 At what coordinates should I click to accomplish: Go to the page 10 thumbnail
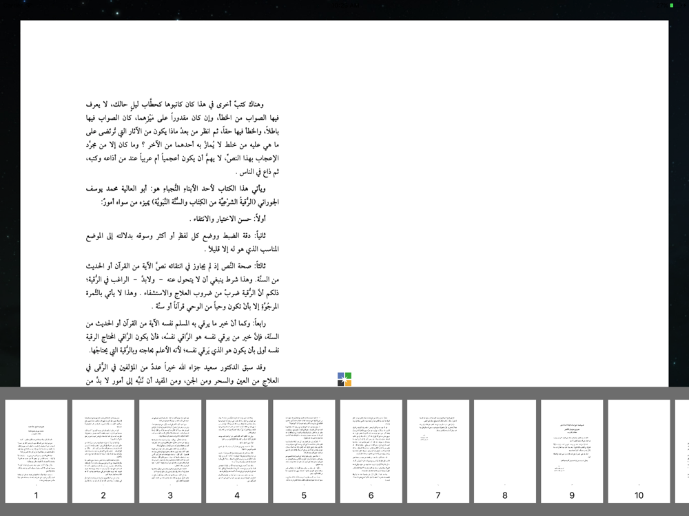coord(639,451)
